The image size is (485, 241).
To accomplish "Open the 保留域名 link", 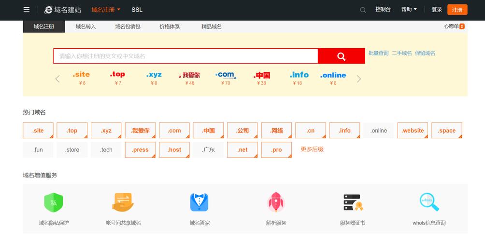I will [425, 53].
